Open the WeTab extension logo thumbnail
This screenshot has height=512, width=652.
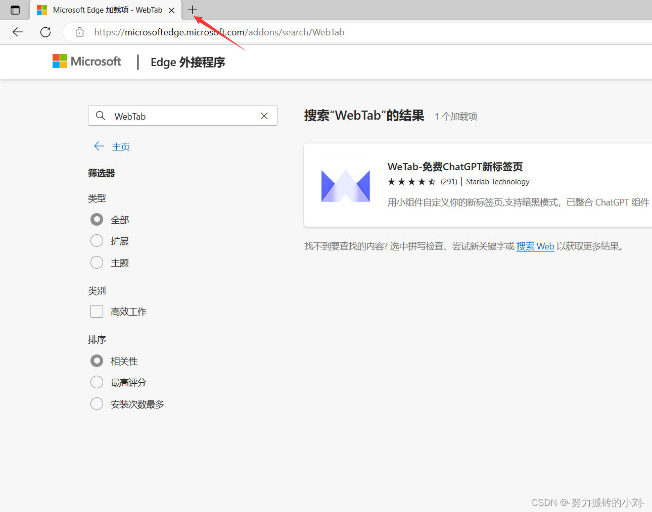coord(346,185)
